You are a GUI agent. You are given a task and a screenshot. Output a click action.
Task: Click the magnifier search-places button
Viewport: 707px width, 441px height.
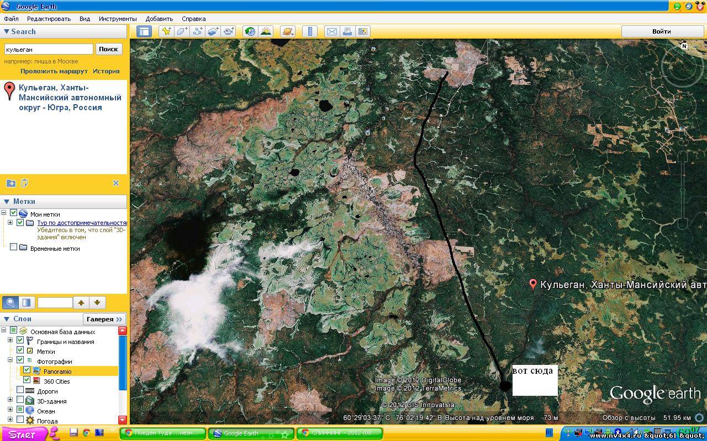point(10,302)
